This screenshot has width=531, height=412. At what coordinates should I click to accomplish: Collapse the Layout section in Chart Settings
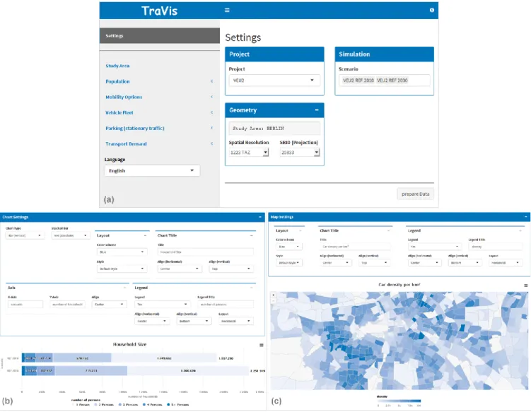click(x=145, y=235)
